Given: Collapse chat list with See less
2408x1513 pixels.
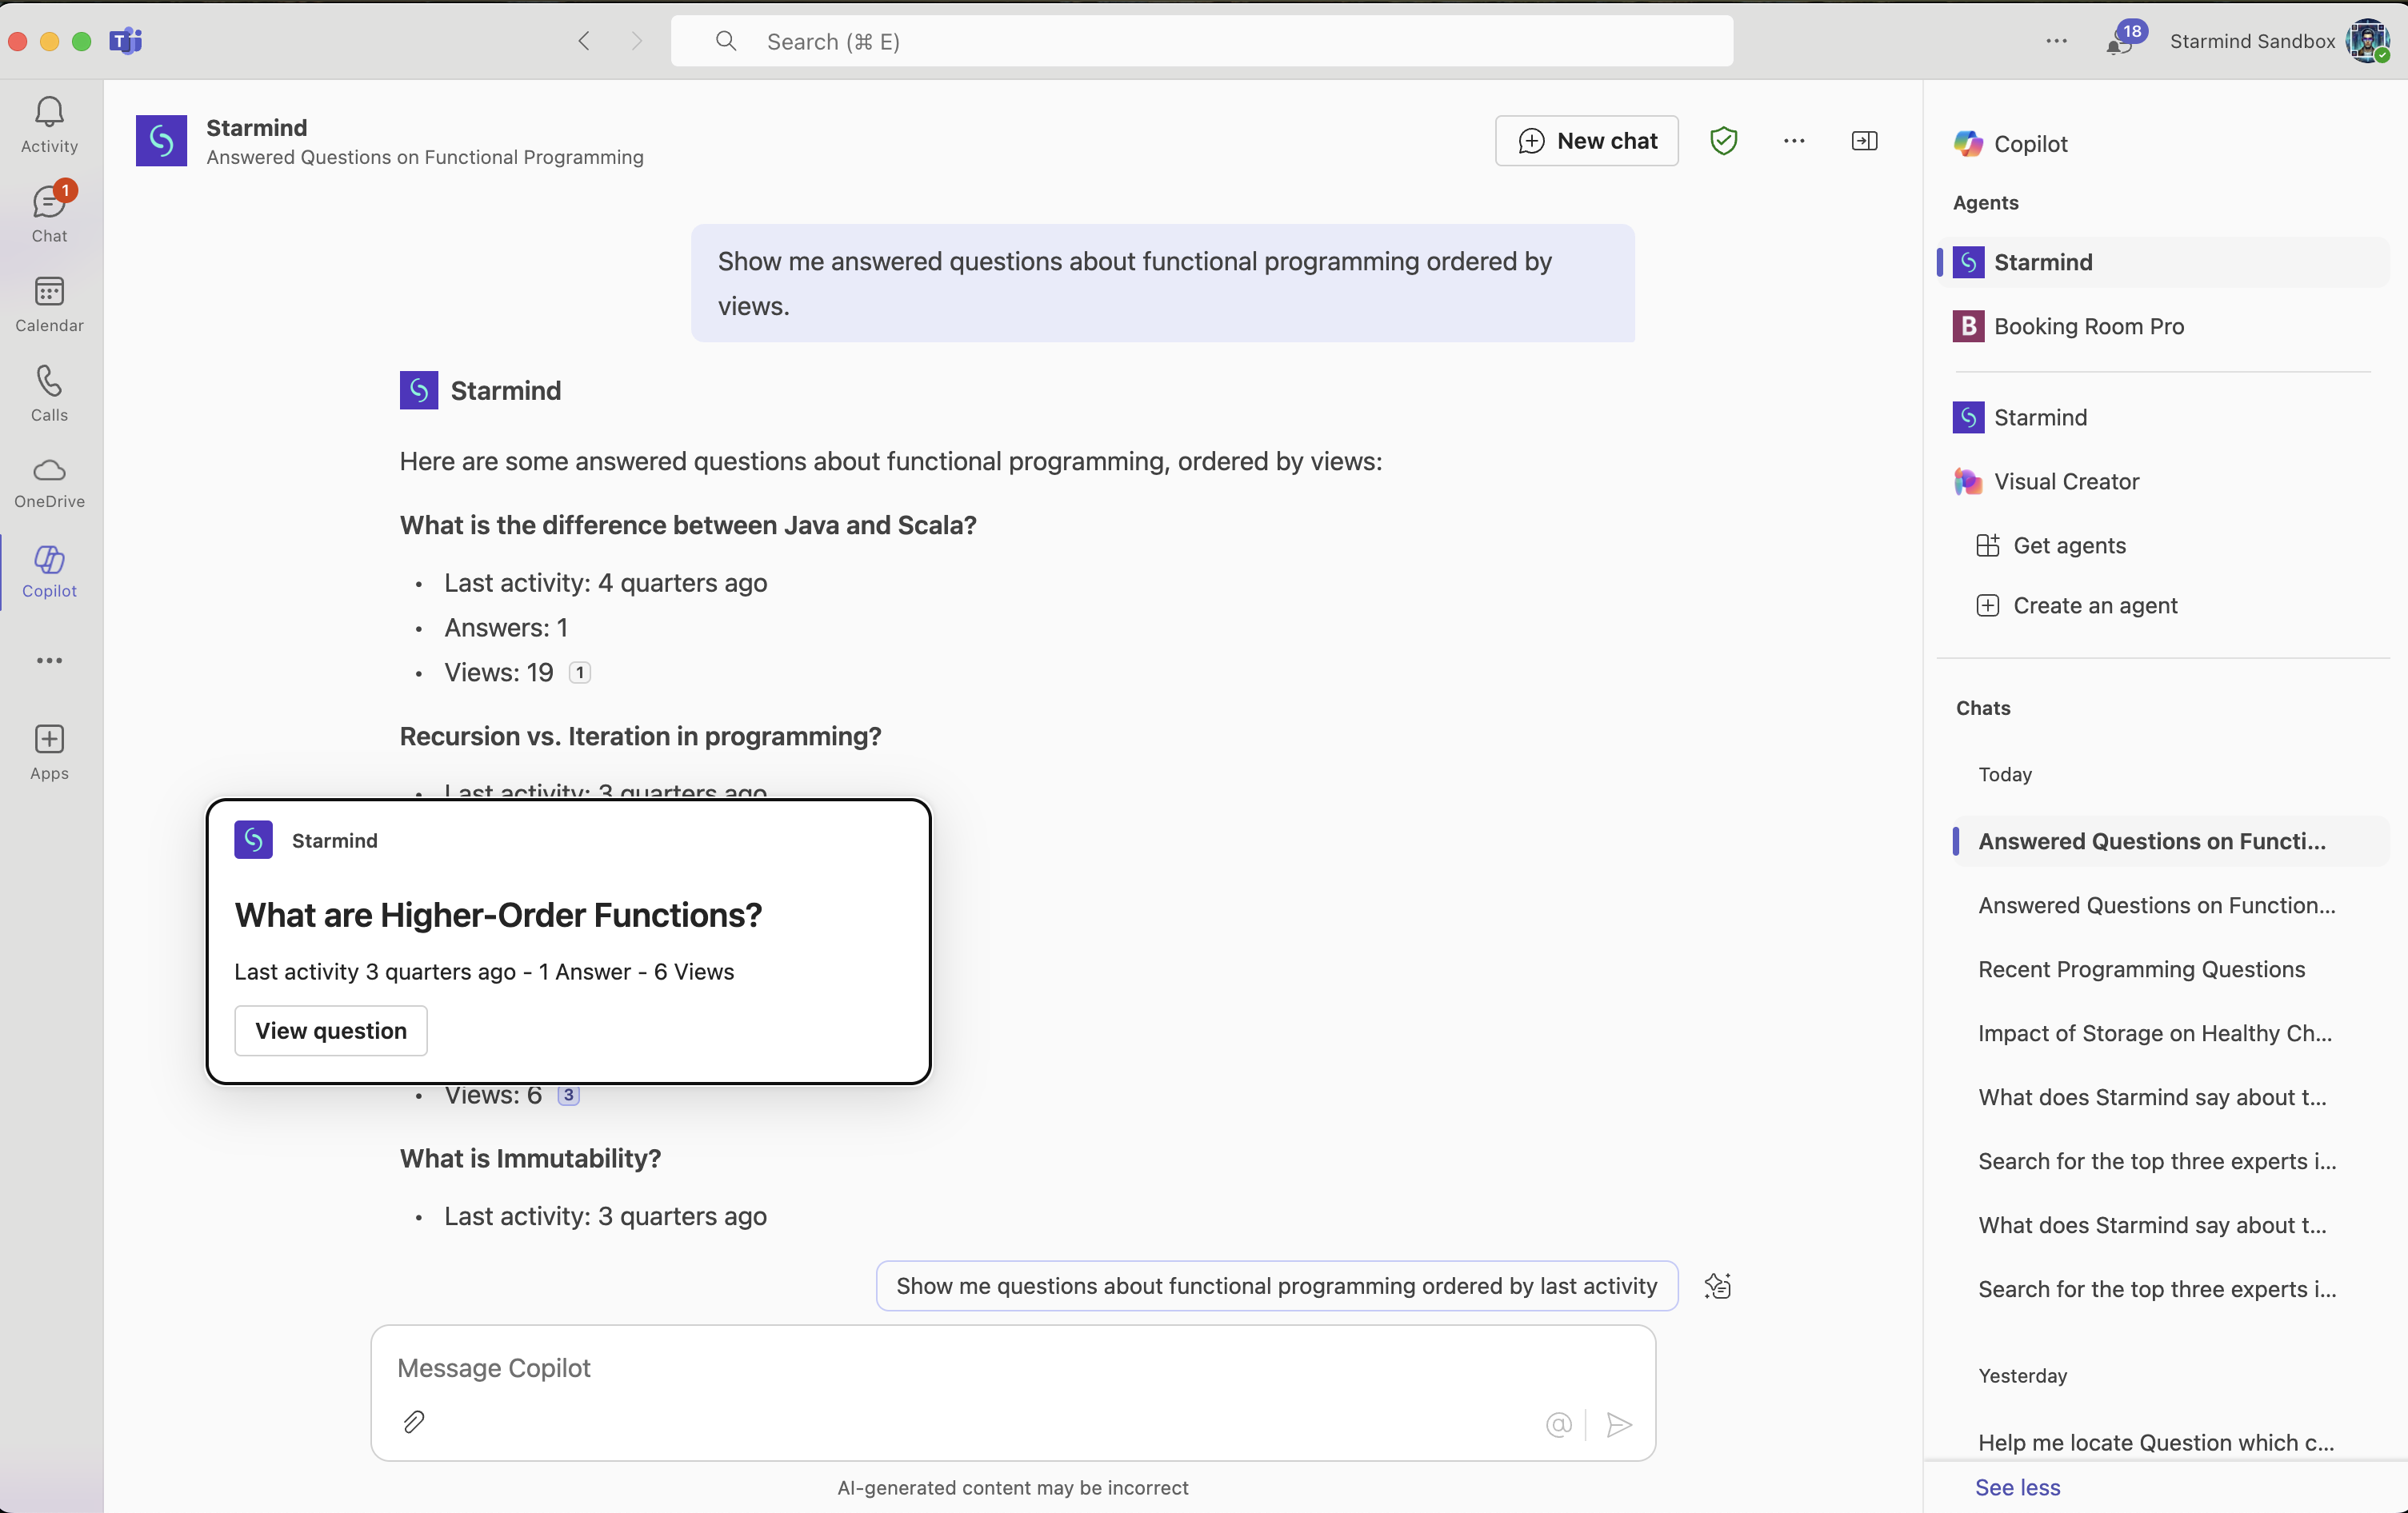Looking at the screenshot, I should tap(2017, 1487).
